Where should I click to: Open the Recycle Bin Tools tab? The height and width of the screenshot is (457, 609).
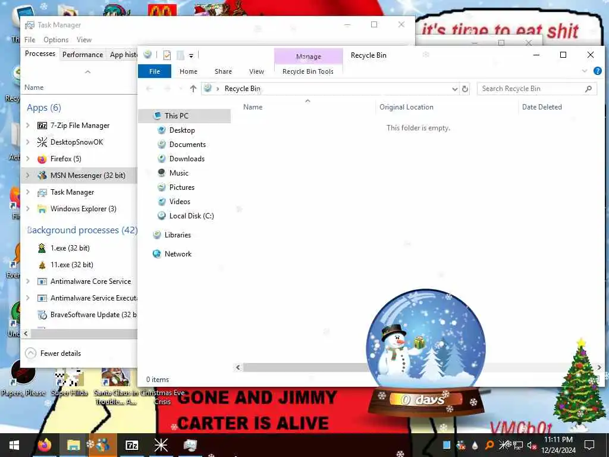tap(308, 71)
